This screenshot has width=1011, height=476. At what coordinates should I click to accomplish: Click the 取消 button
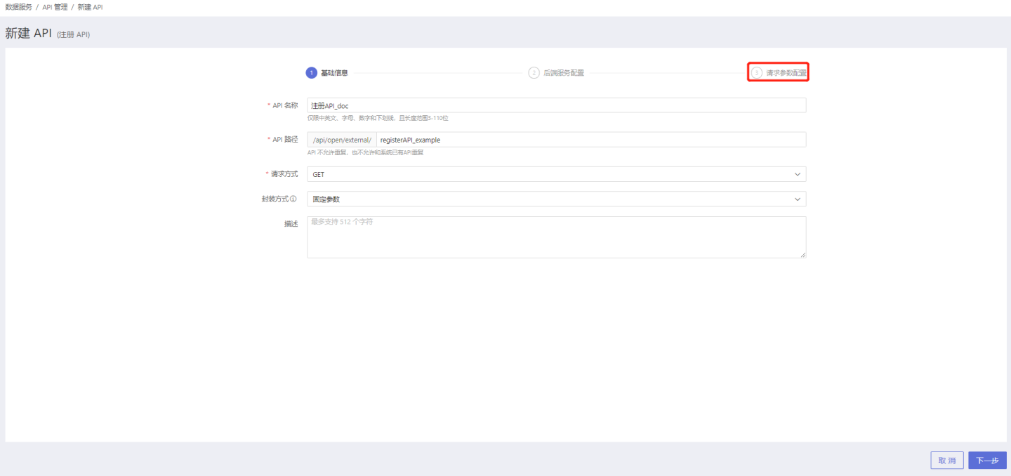947,461
